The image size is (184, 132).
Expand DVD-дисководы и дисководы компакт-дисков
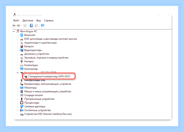coord(18,39)
